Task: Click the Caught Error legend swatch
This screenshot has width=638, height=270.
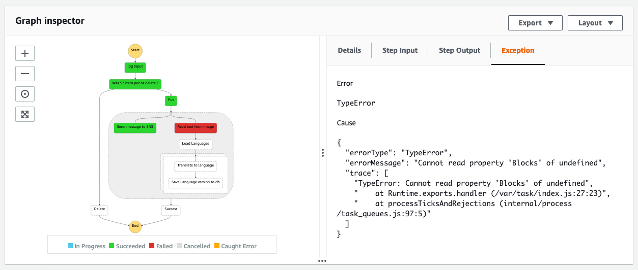Action: [x=217, y=246]
